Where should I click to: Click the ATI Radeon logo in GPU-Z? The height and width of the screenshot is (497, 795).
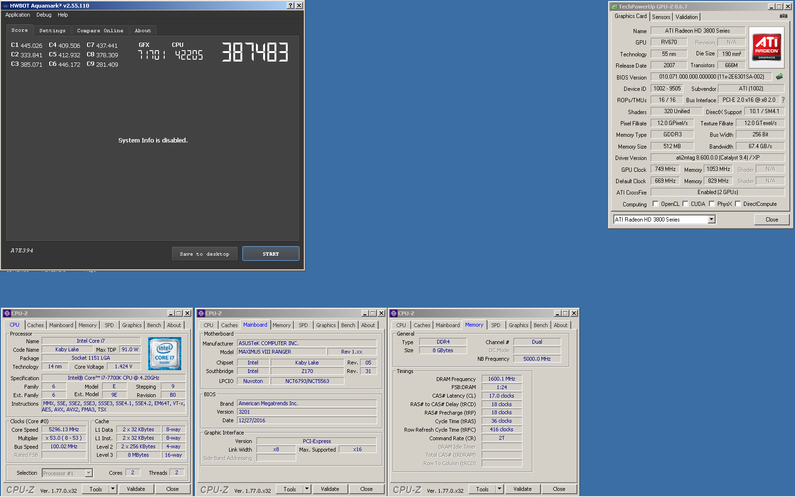767,47
